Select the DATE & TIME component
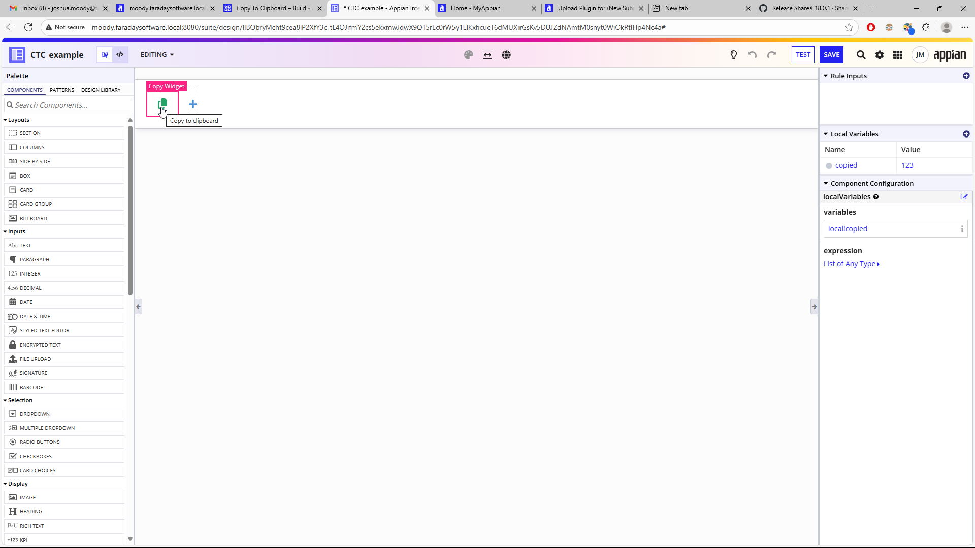This screenshot has width=975, height=548. pos(64,317)
